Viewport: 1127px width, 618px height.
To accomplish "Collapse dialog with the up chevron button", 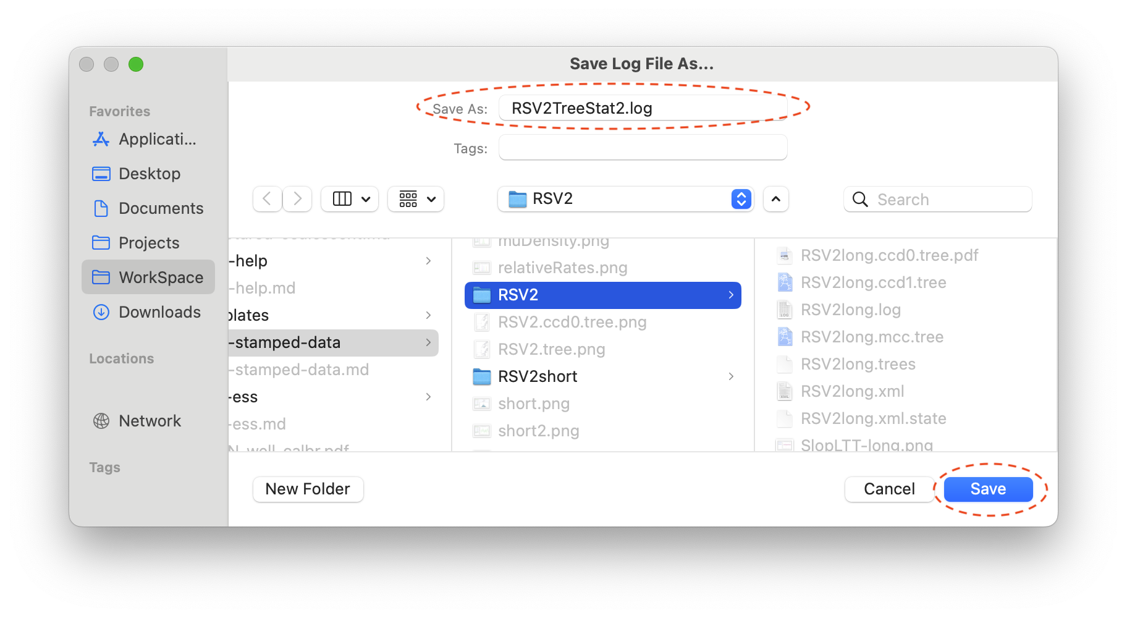I will 776,199.
